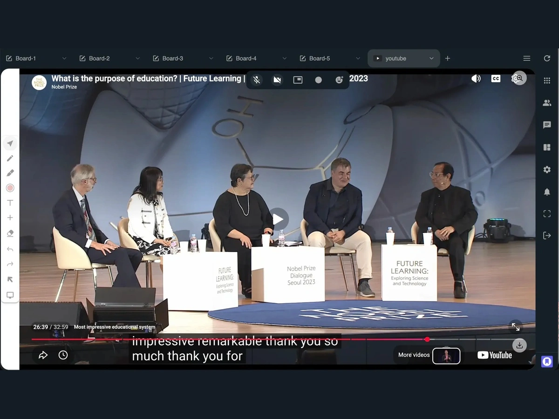Click the zoom magnifier button on video
This screenshot has width=559, height=419.
pos(520,78)
